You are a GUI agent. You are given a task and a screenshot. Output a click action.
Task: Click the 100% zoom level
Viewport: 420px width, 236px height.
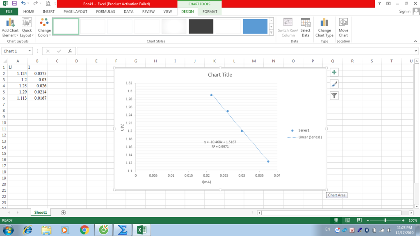tap(413, 220)
